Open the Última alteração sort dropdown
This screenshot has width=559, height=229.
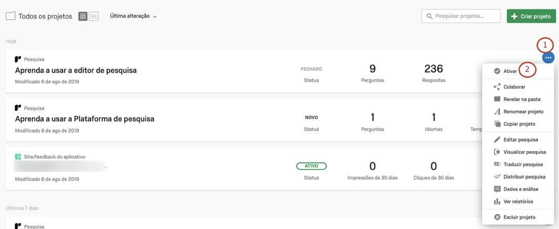point(133,16)
